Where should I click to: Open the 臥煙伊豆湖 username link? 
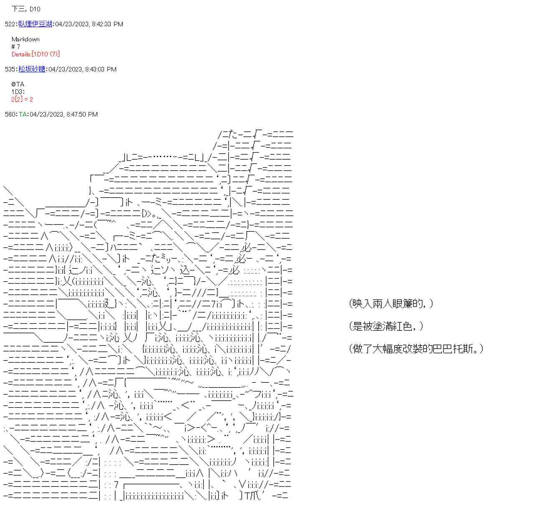point(35,24)
